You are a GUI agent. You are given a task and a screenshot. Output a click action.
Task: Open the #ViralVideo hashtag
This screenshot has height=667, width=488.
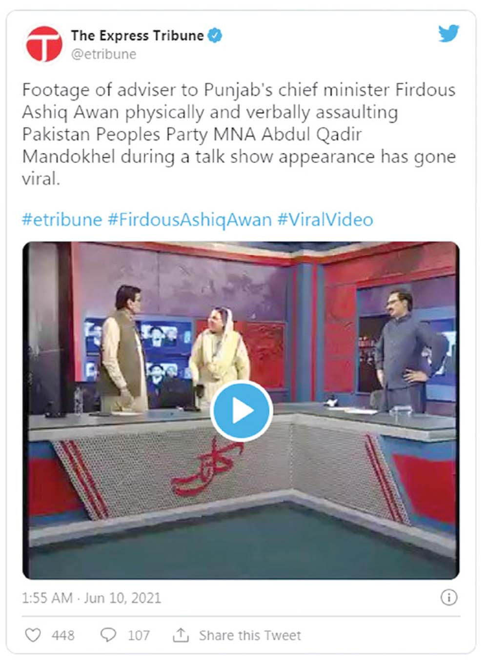[325, 220]
